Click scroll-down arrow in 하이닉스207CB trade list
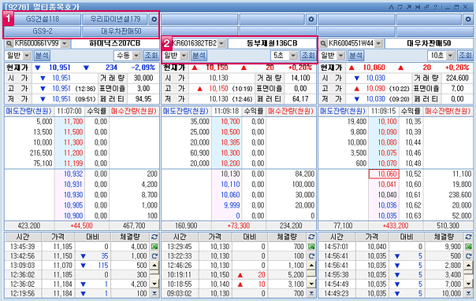 (x=154, y=284)
